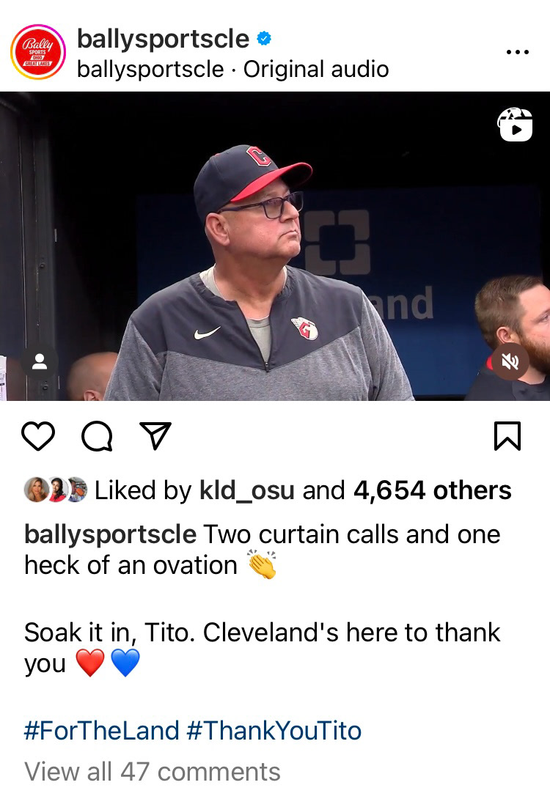
Task: Open kld_osu profile from likes
Action: (x=247, y=490)
